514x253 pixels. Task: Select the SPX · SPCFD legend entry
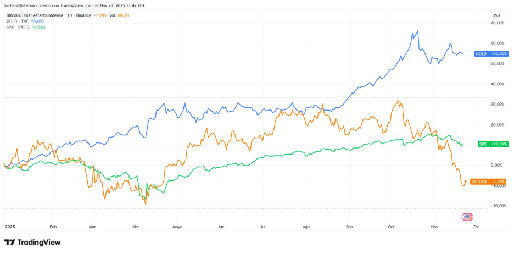click(x=19, y=27)
